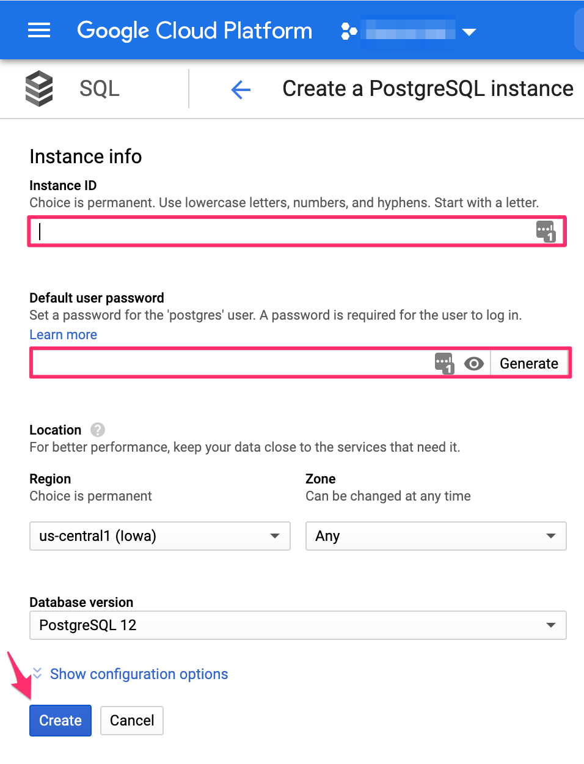Click the Cancel button
Image resolution: width=584 pixels, height=764 pixels.
[x=132, y=721]
